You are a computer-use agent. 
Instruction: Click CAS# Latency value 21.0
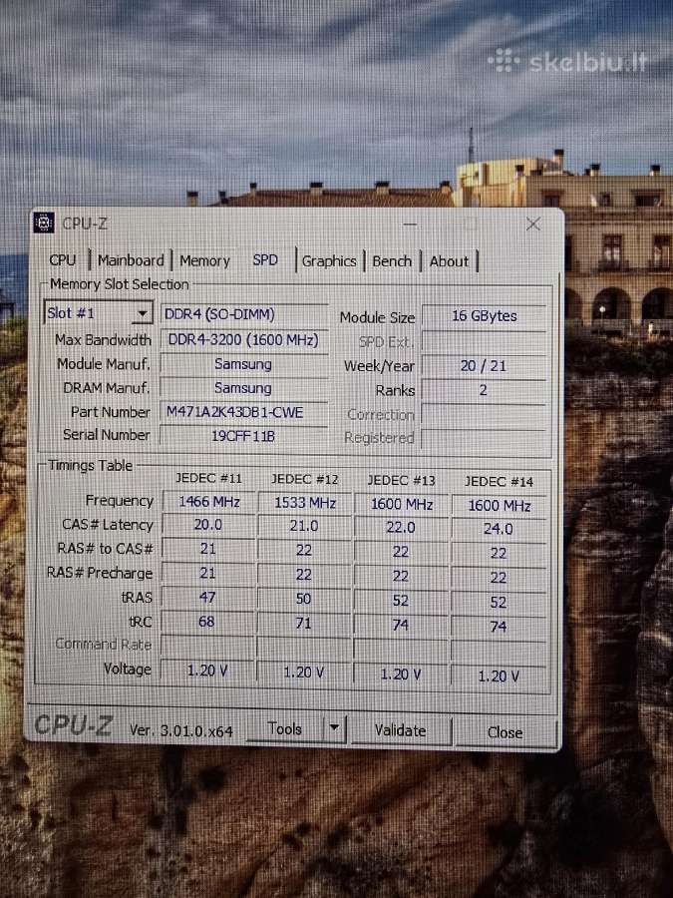[304, 526]
